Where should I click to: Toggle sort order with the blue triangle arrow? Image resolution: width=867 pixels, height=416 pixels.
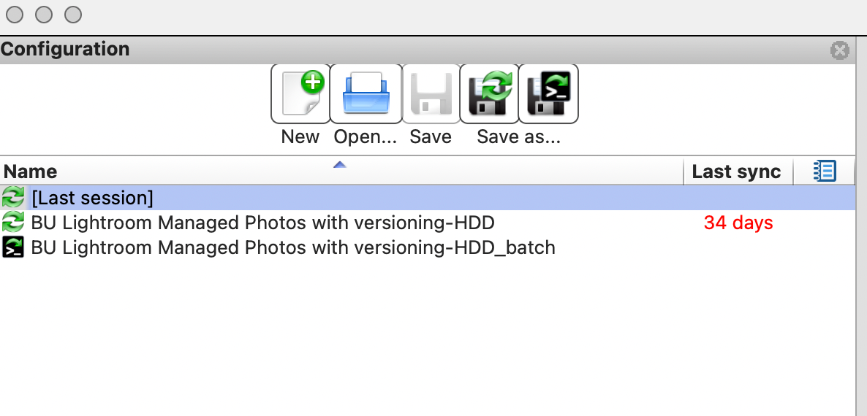[x=339, y=164]
